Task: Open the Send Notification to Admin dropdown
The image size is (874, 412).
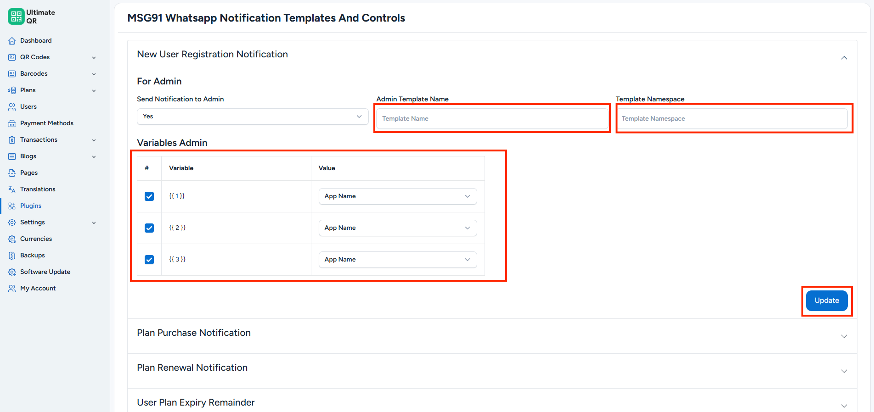Action: (253, 117)
